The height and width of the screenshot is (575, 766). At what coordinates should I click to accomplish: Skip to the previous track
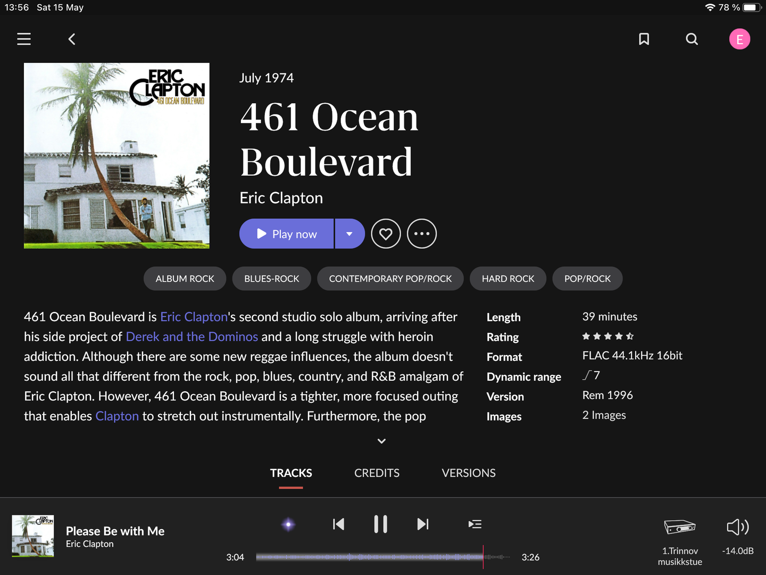pyautogui.click(x=338, y=524)
